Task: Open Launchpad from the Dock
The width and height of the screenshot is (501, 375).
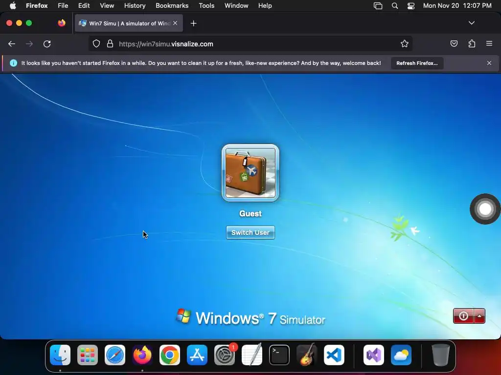Action: pos(88,355)
